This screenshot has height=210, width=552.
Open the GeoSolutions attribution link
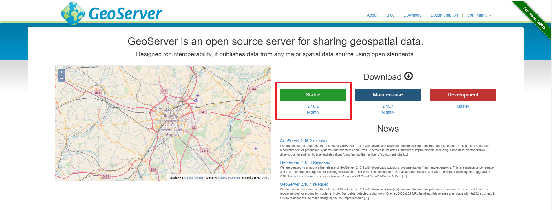tap(194, 178)
